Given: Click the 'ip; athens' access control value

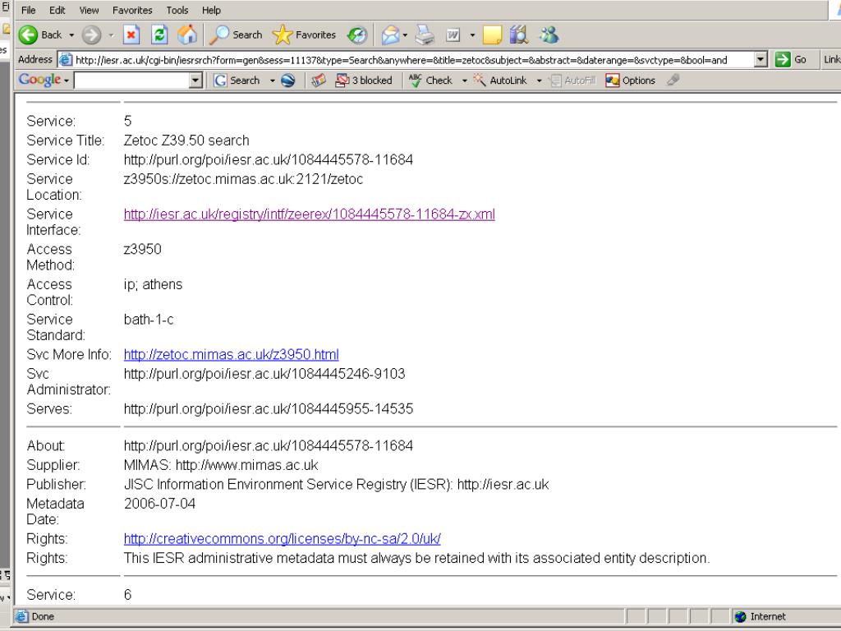Looking at the screenshot, I should click(x=153, y=284).
